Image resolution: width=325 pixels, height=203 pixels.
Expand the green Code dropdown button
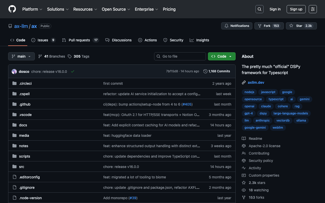222,56
